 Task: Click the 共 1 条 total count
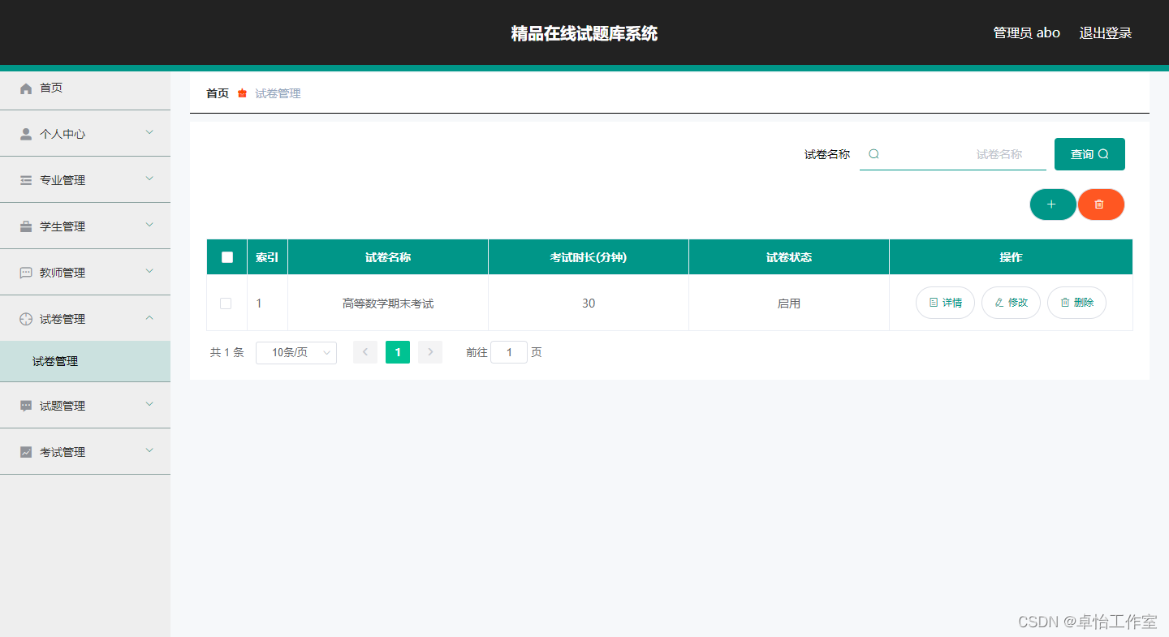[x=227, y=352]
